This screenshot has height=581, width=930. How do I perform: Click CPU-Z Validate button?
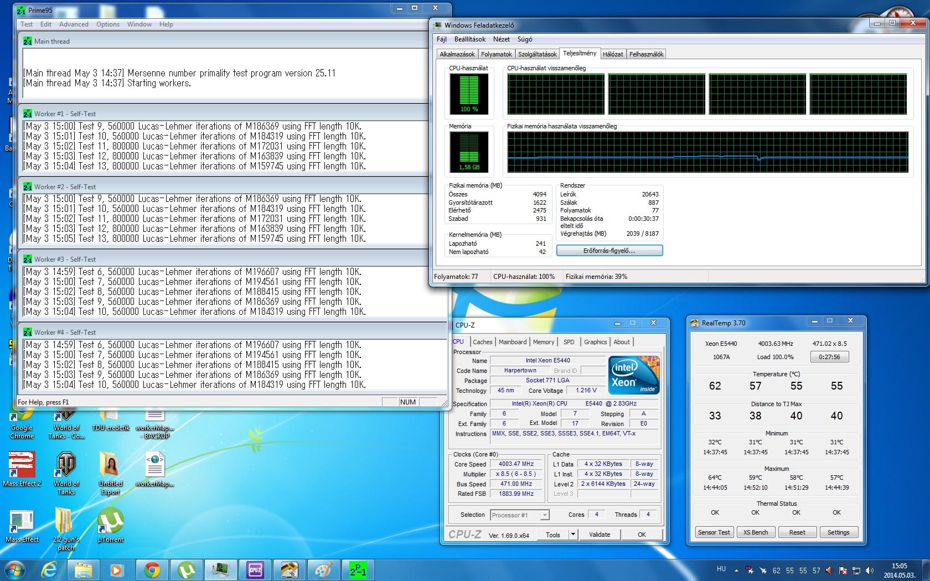600,535
